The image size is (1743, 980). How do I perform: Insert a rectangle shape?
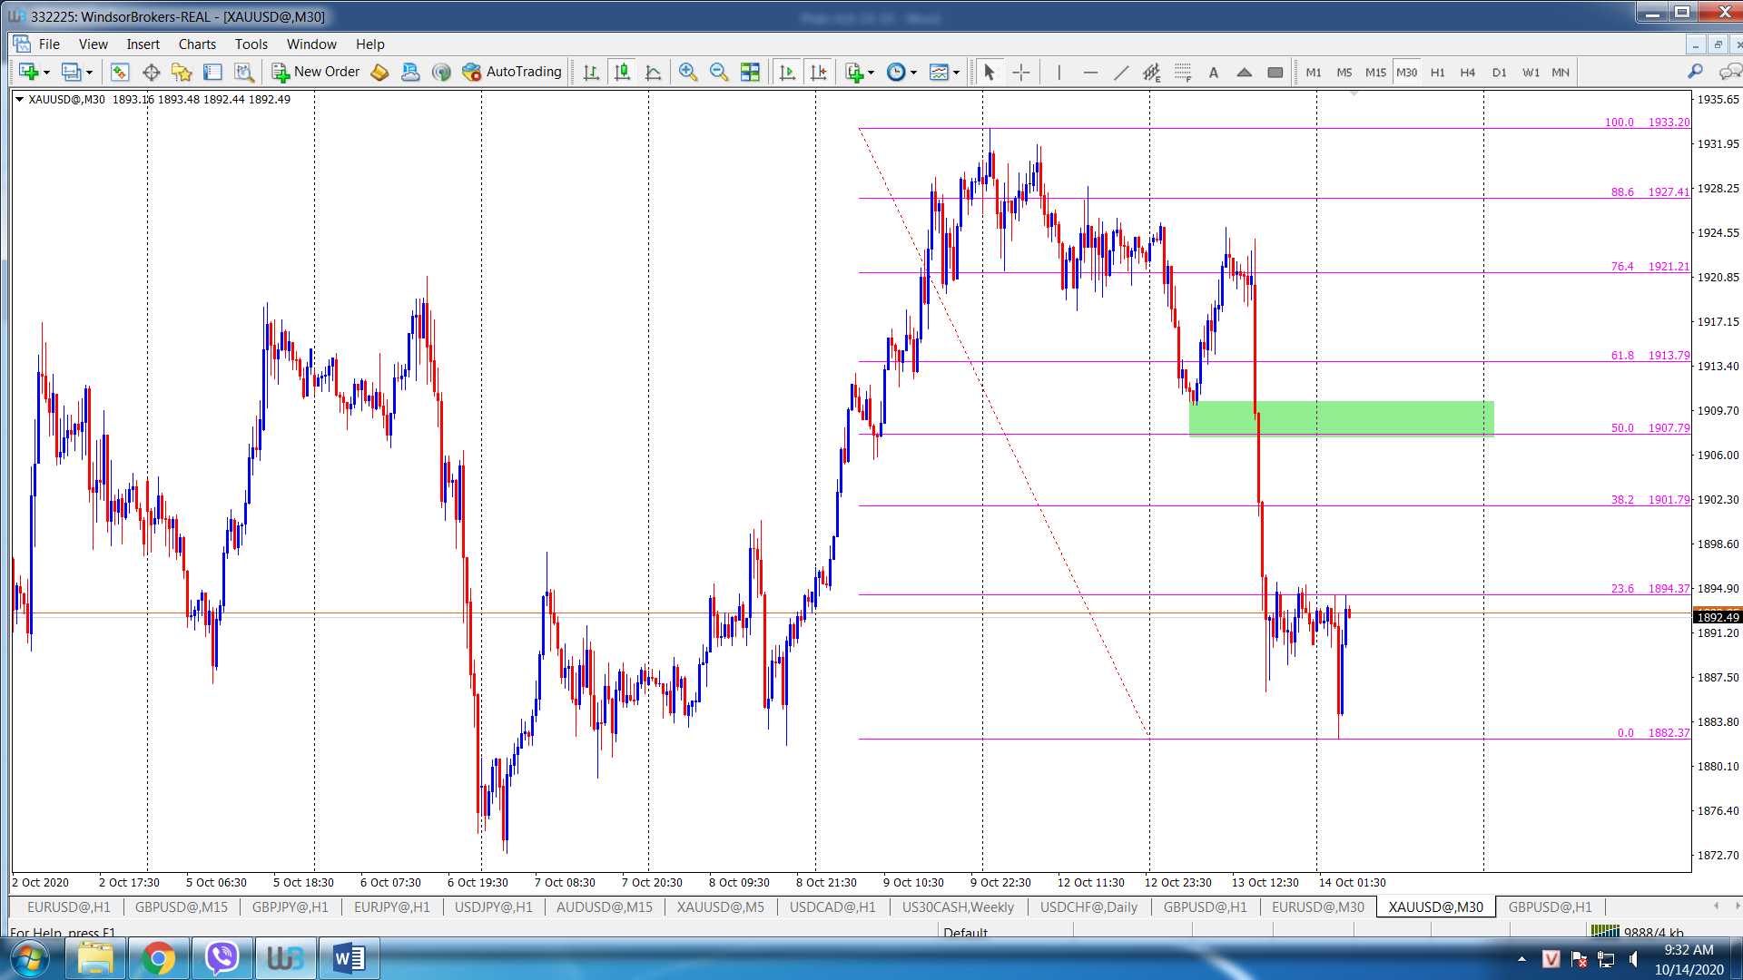point(1275,73)
